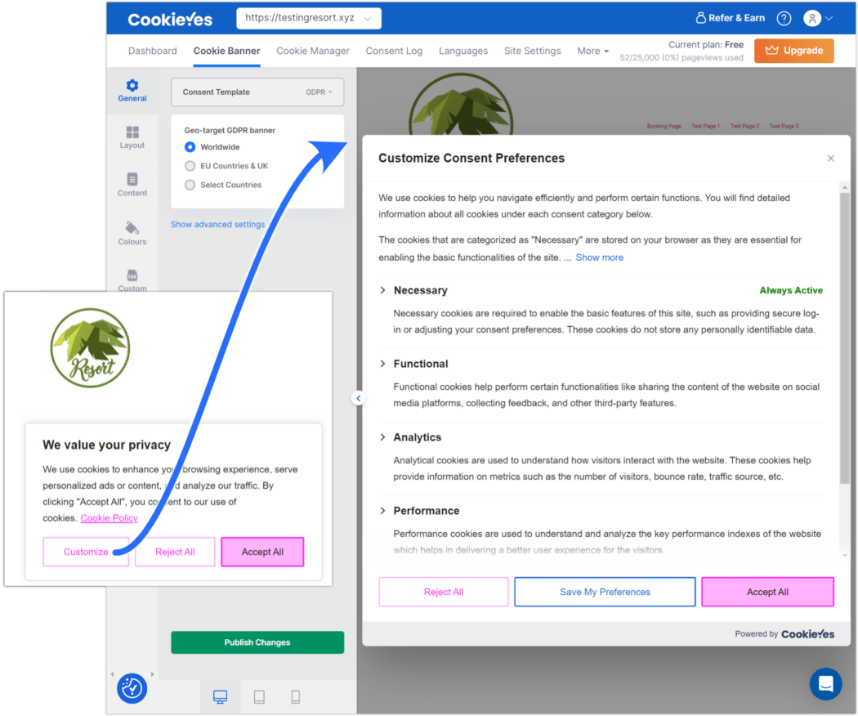Viewport: 858px width, 716px height.
Task: Click the CookieYes logo
Action: 170,19
